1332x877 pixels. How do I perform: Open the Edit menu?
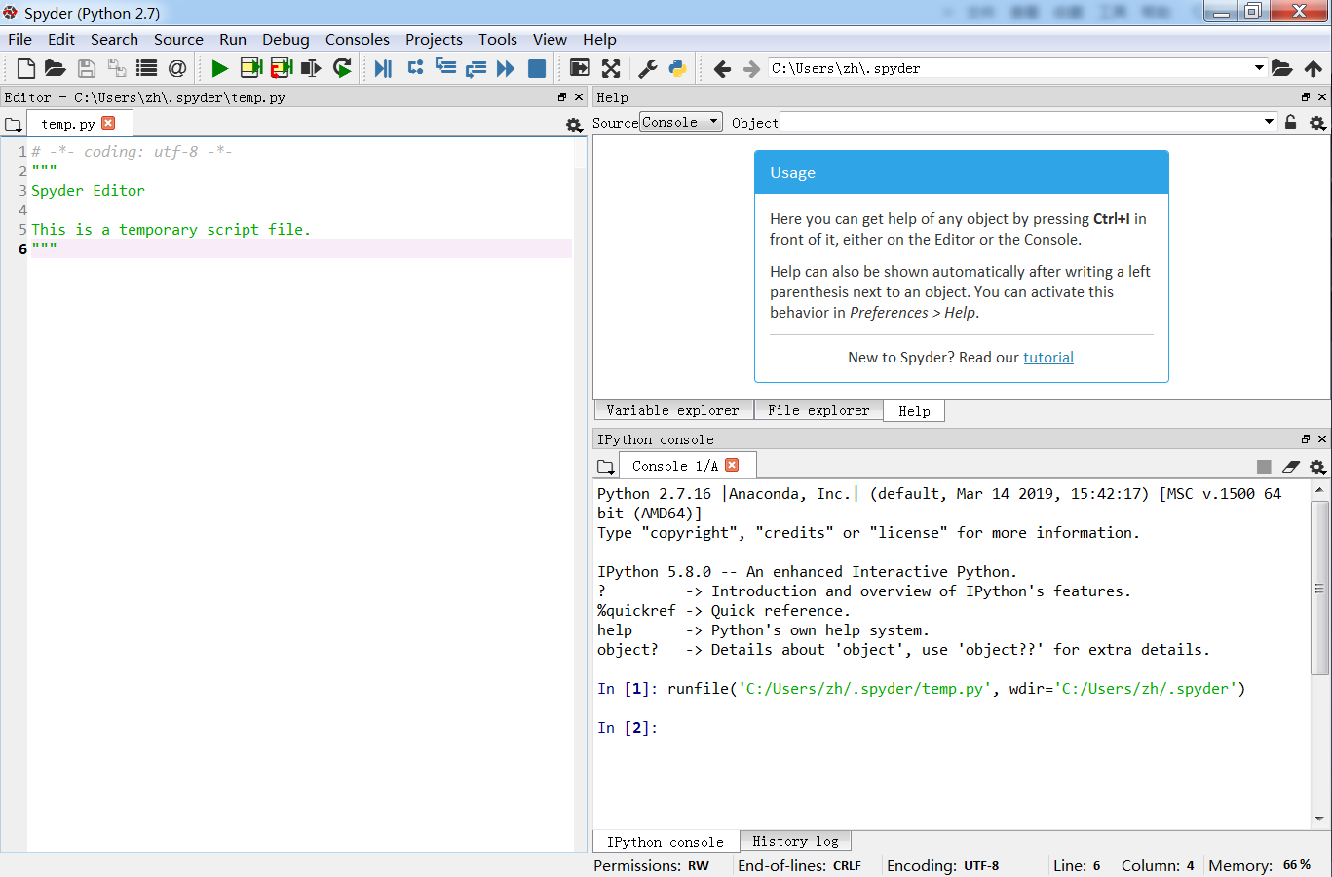(61, 39)
